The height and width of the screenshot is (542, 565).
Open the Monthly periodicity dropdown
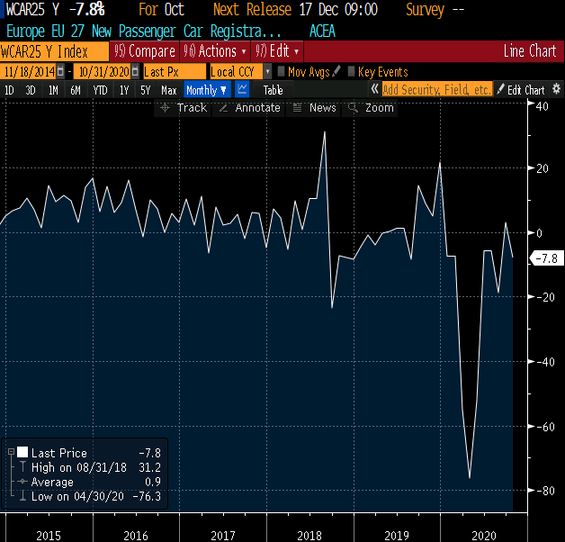[x=207, y=90]
